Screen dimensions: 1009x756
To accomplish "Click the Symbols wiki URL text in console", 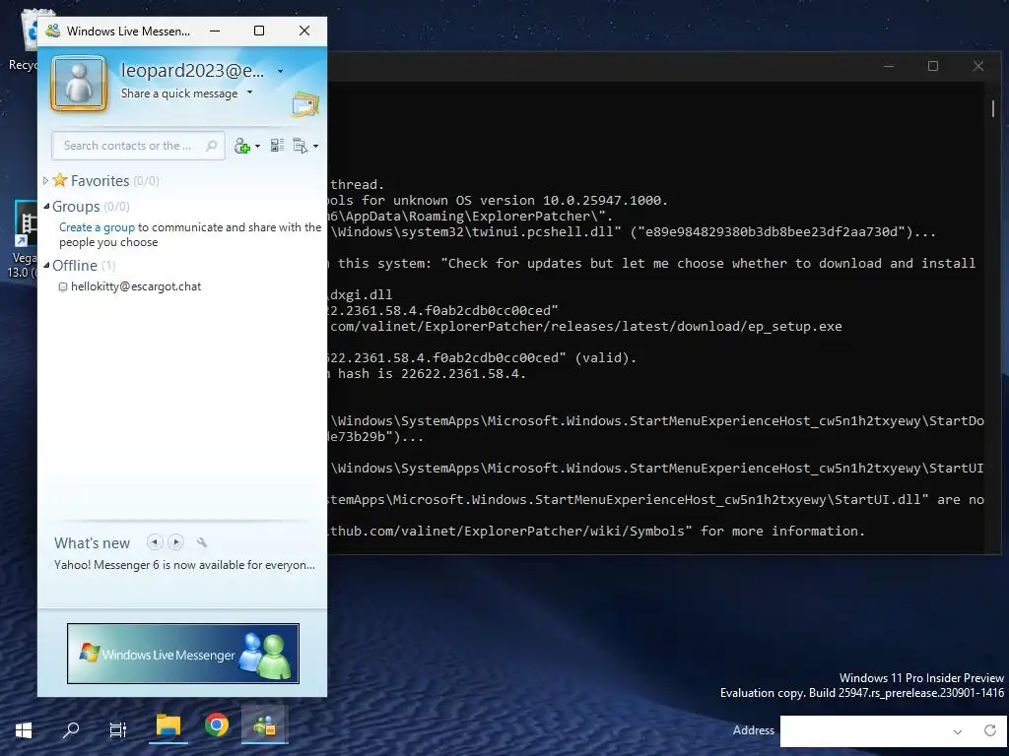I will click(511, 531).
